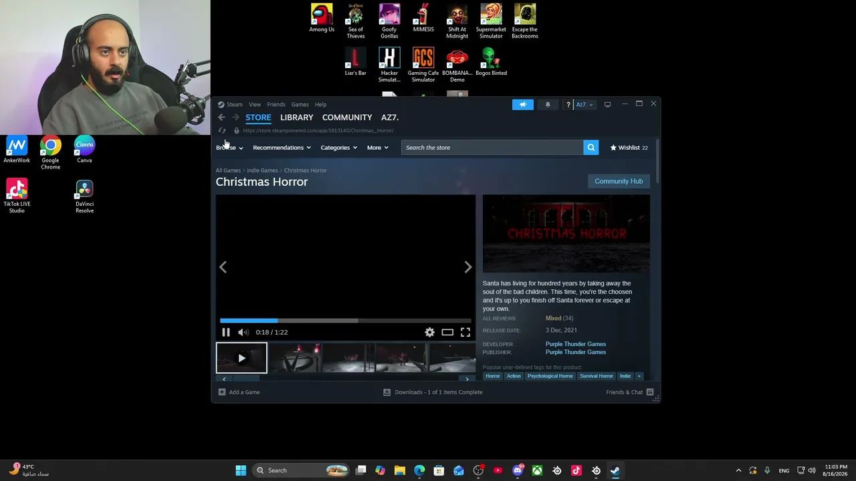The height and width of the screenshot is (481, 856).
Task: Select Supermarket Simulator desktop icon
Action: [491, 21]
